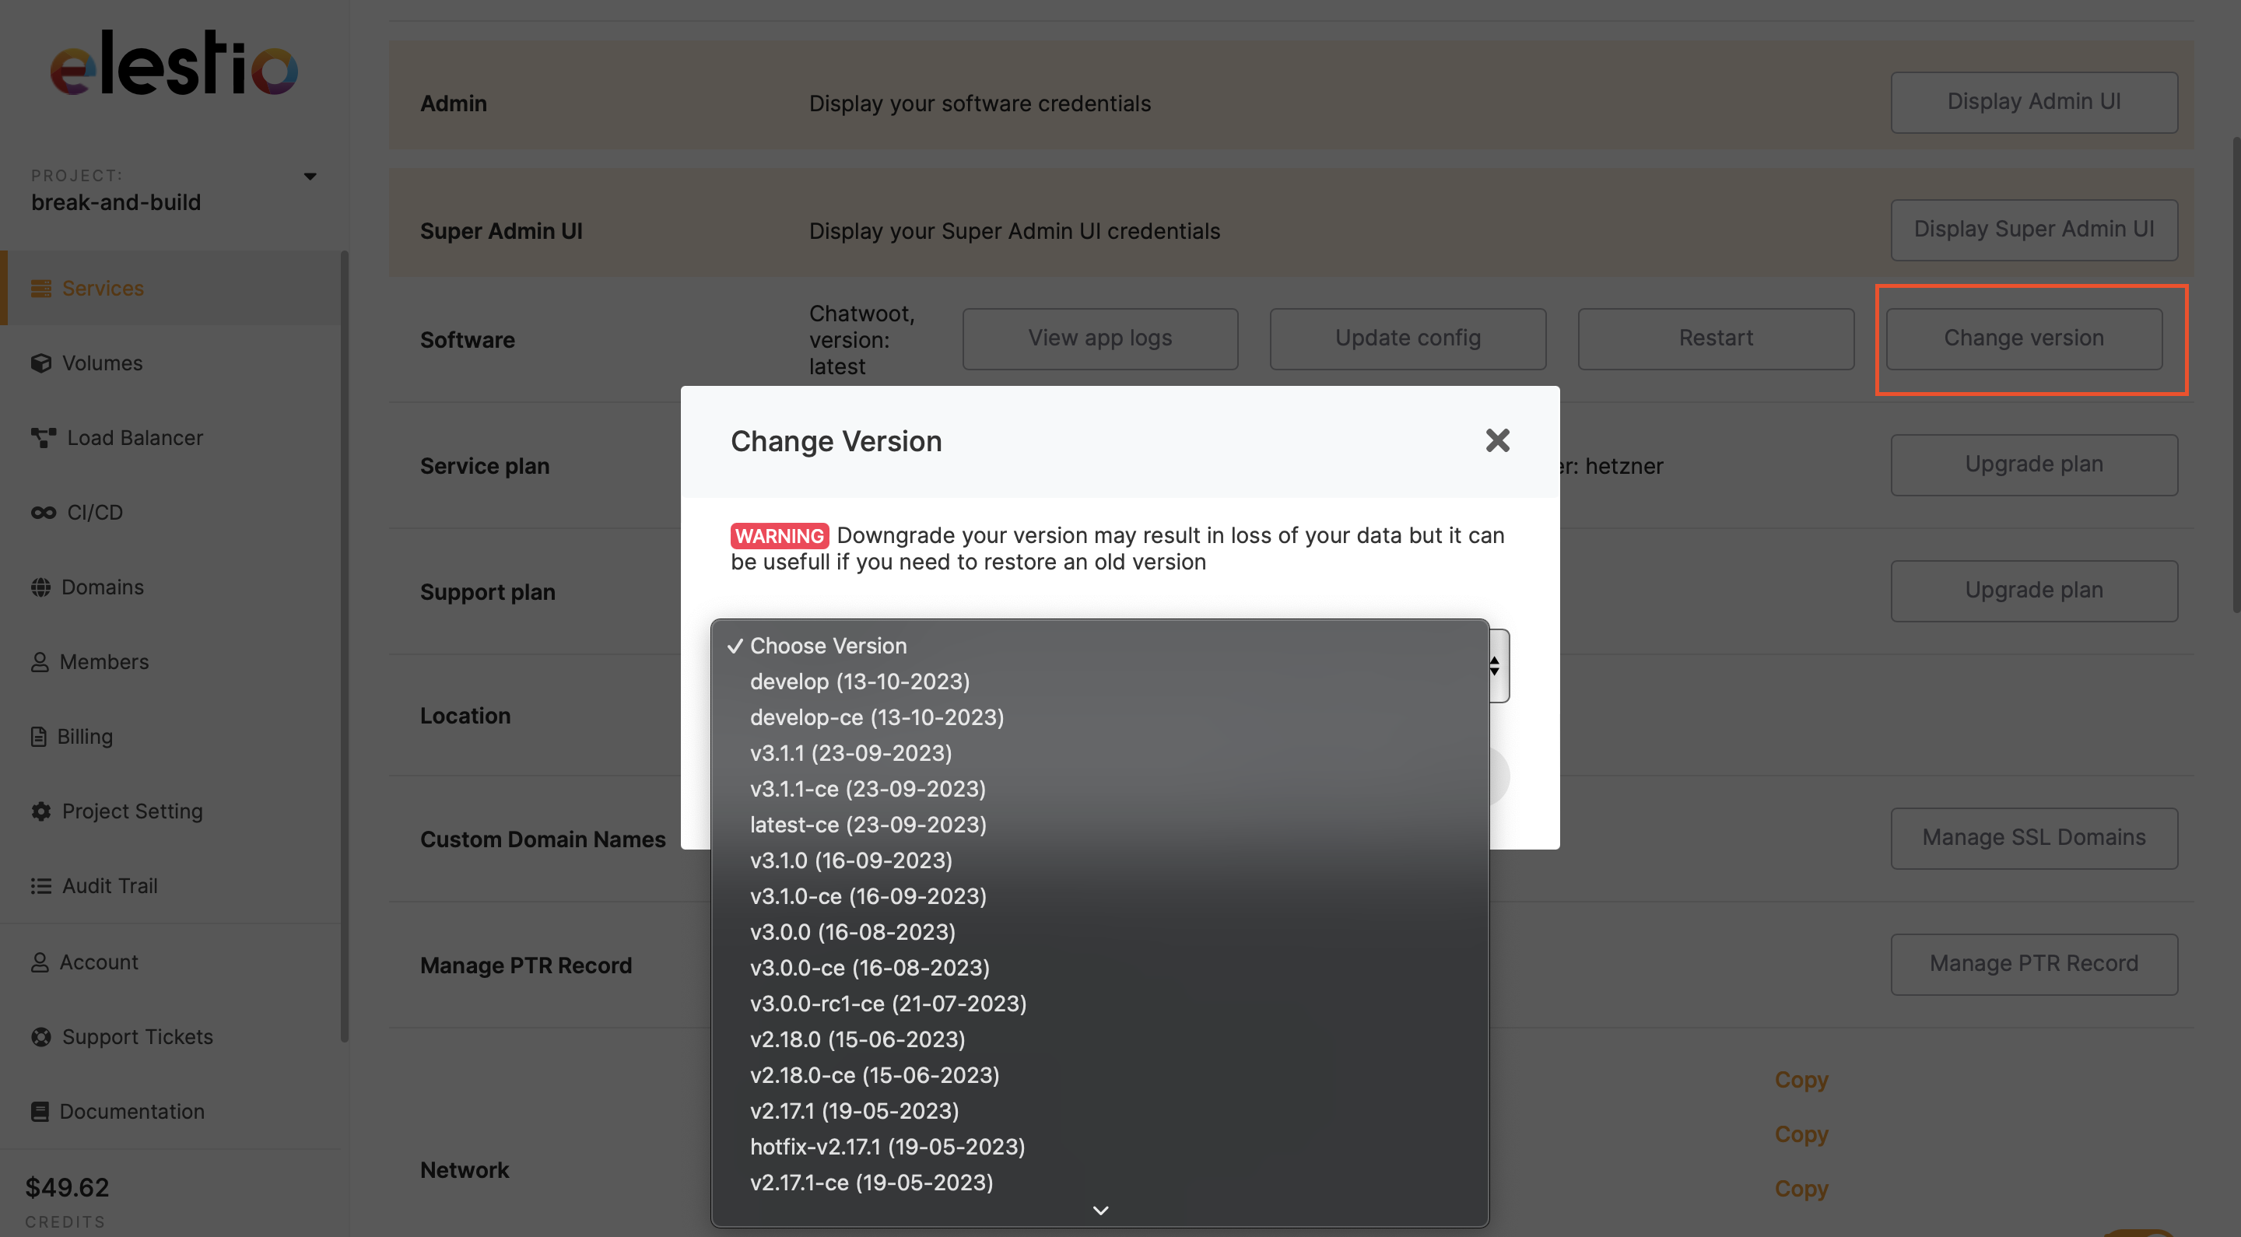Click the Load Balancer network icon
2241x1237 pixels.
click(x=43, y=437)
